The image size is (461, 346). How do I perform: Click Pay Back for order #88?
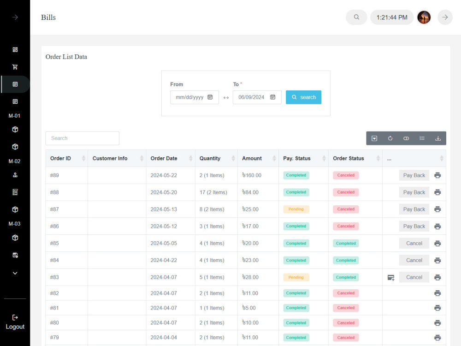click(x=414, y=192)
